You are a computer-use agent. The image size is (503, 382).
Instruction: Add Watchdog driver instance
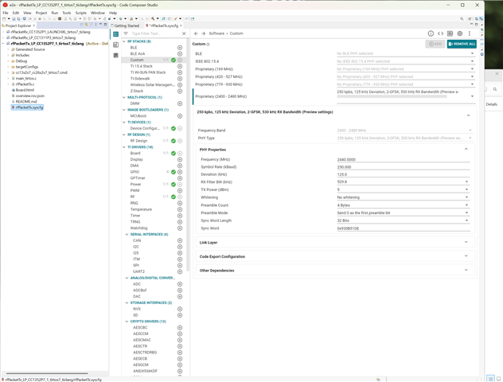[180, 228]
